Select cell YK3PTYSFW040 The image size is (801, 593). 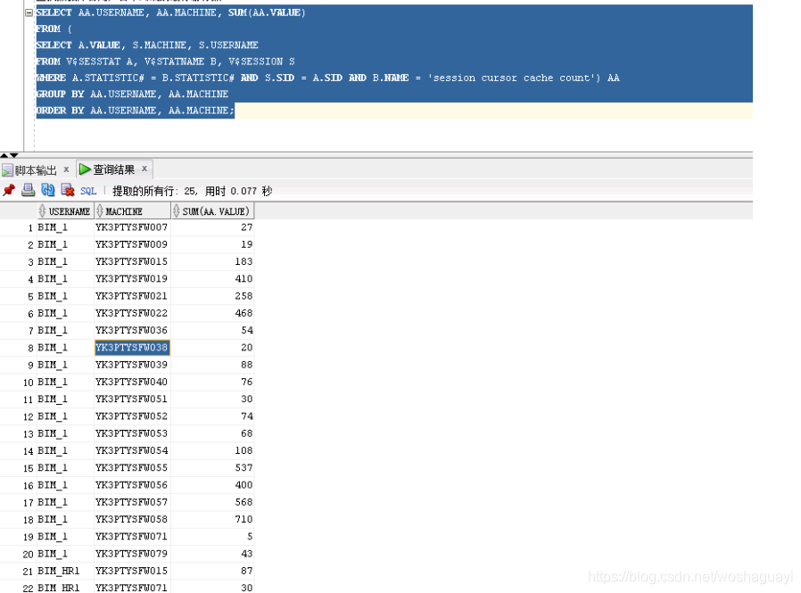[x=132, y=382]
